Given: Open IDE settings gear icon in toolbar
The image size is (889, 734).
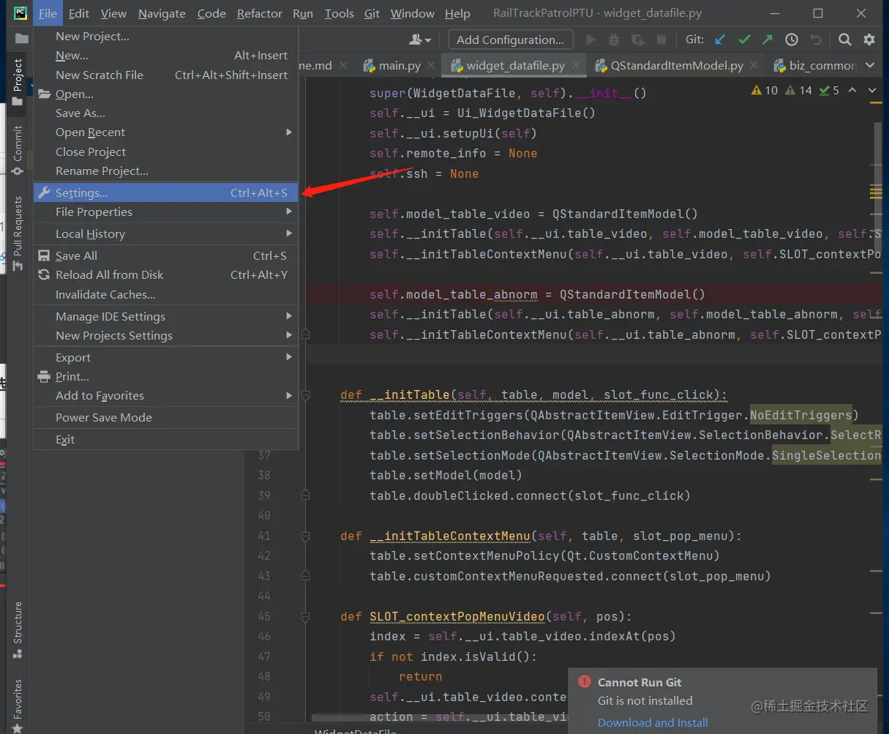Looking at the screenshot, I should point(869,40).
